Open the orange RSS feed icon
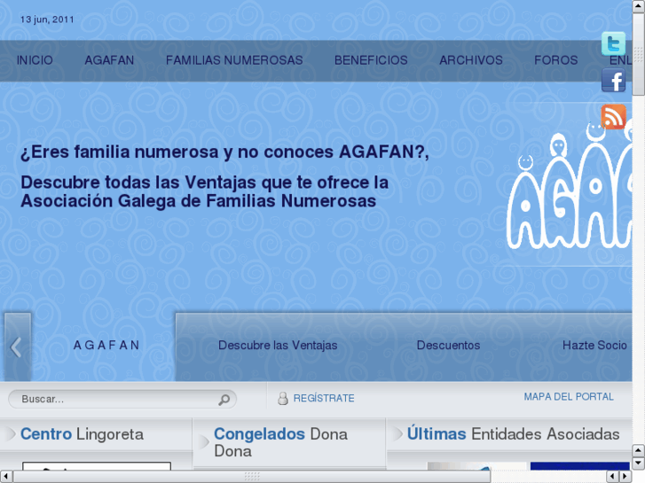This screenshot has width=645, height=483. [613, 116]
